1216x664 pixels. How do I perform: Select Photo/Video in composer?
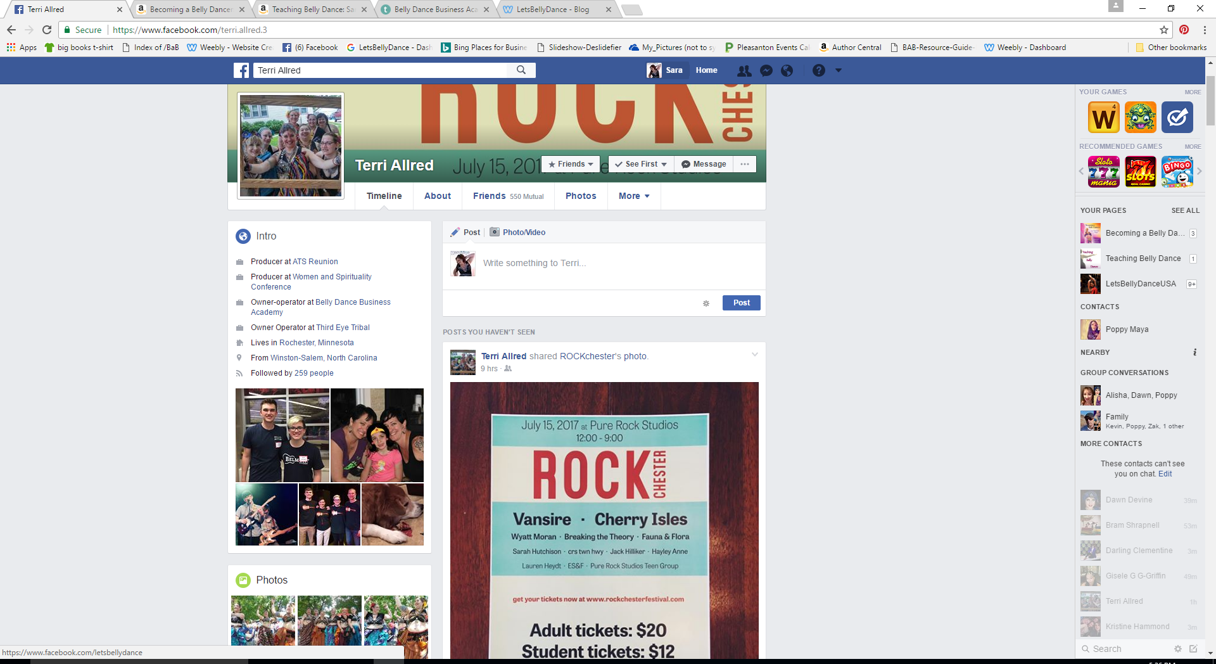pos(517,233)
